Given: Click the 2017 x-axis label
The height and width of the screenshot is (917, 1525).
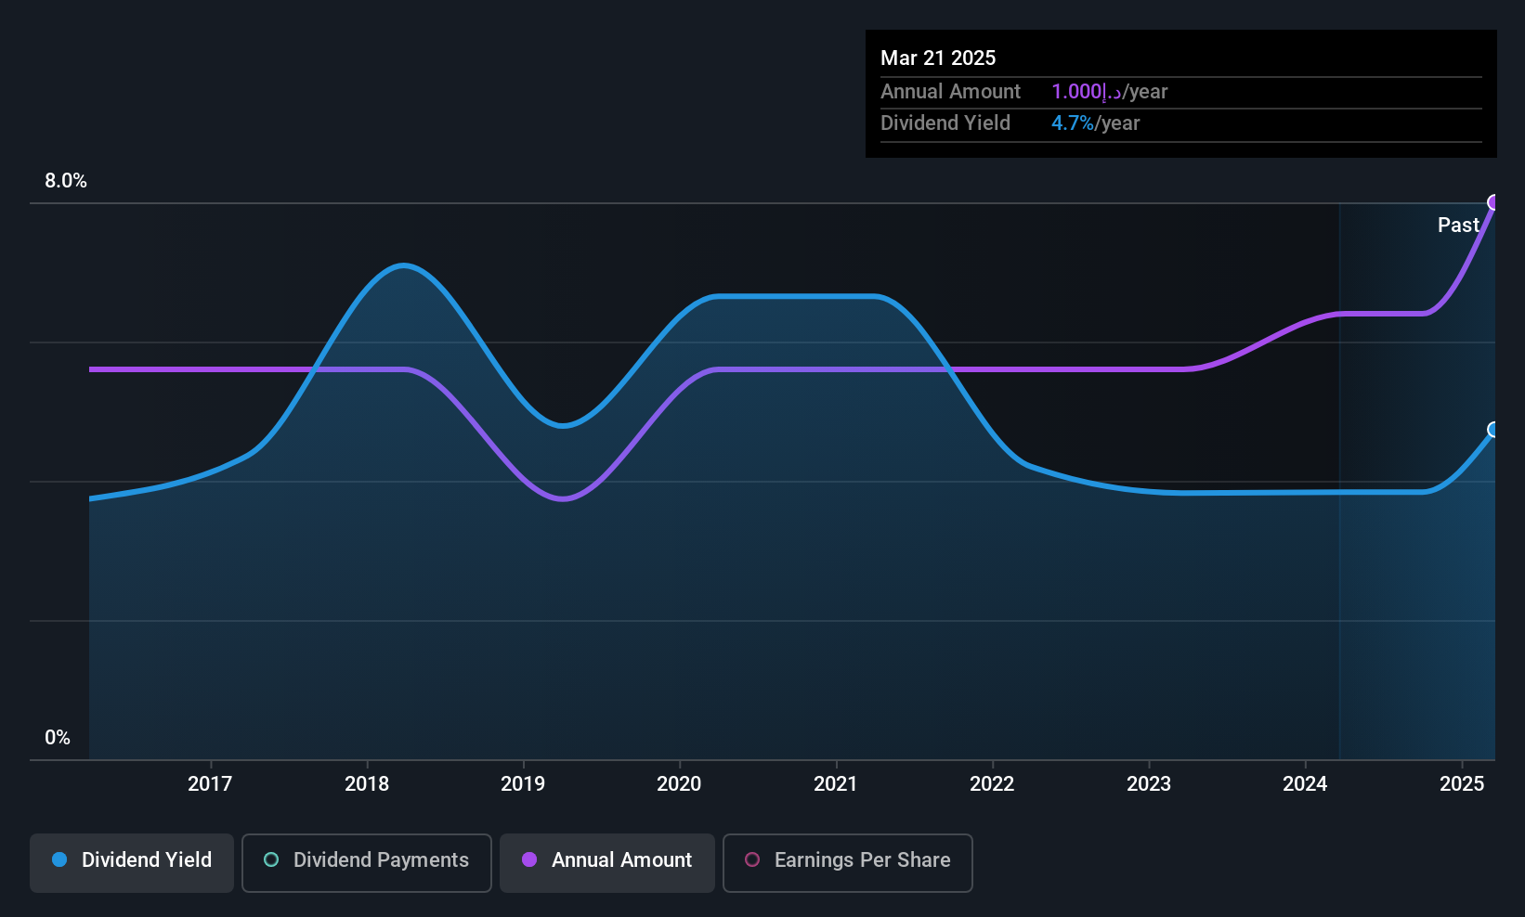Looking at the screenshot, I should tap(210, 783).
